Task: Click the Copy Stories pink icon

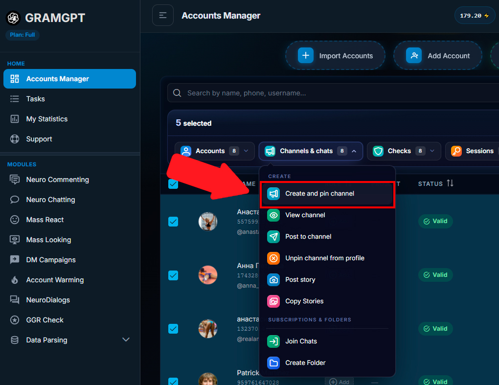Action: coord(273,301)
